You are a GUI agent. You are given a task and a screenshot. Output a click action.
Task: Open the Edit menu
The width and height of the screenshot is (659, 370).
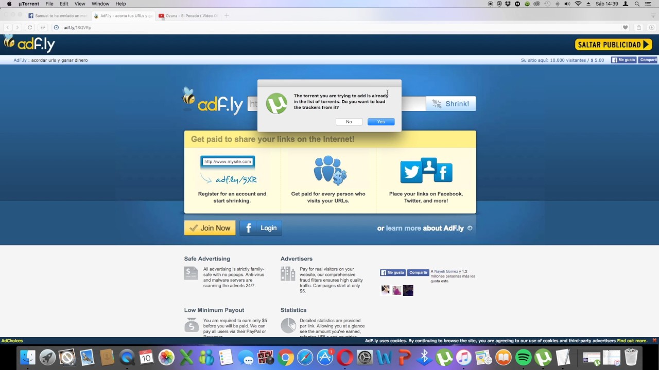(x=64, y=4)
